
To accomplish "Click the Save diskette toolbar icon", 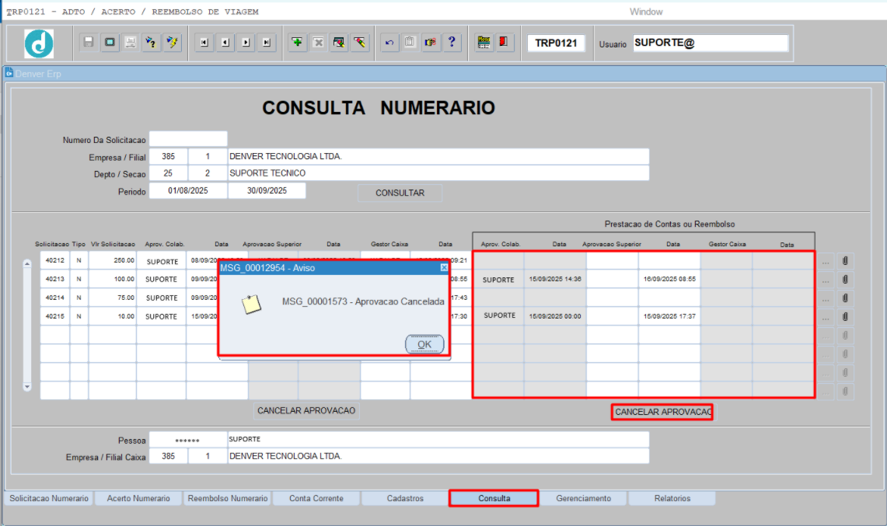I will pyautogui.click(x=89, y=43).
